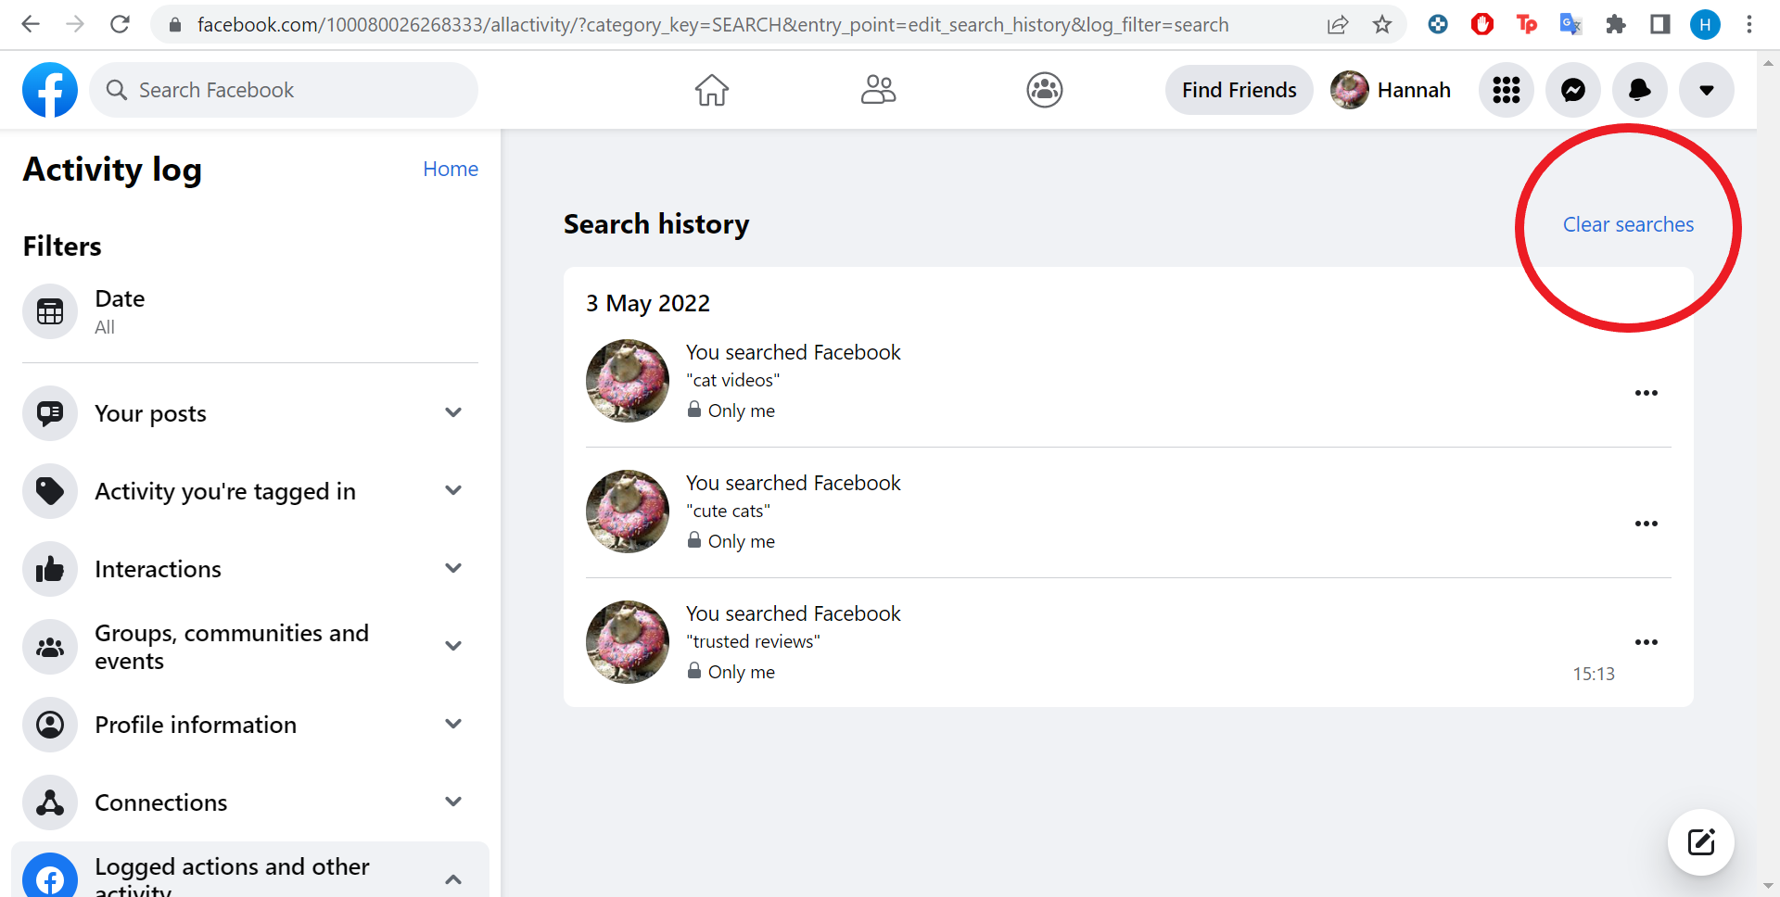The width and height of the screenshot is (1780, 897).
Task: Click the Find Friends button
Action: (x=1240, y=90)
